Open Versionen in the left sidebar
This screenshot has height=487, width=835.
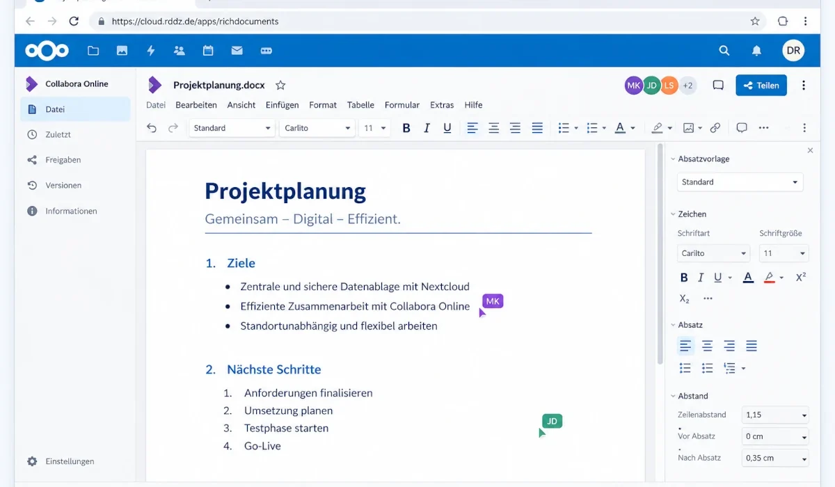[x=76, y=186]
